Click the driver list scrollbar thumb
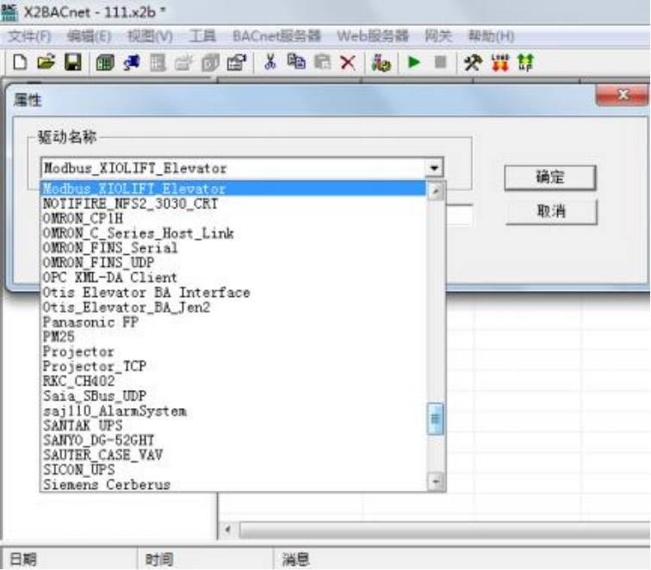 [435, 418]
